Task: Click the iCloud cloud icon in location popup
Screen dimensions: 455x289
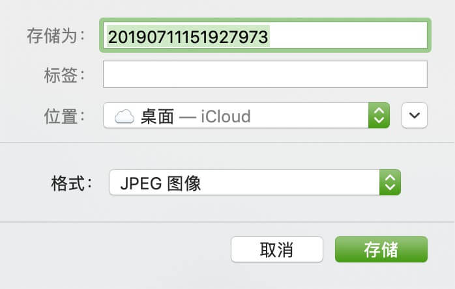Action: (125, 117)
